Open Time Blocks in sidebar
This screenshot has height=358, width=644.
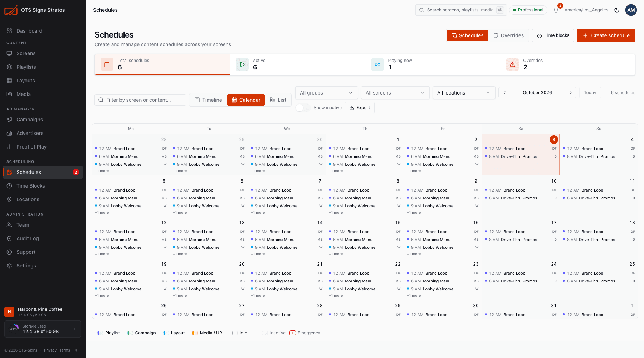tap(43, 186)
